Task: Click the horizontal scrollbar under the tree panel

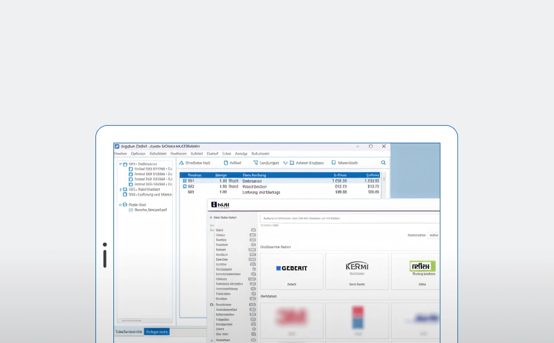Action: click(136, 320)
